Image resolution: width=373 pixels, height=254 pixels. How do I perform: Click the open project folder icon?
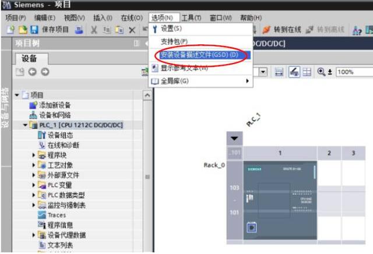click(22, 30)
